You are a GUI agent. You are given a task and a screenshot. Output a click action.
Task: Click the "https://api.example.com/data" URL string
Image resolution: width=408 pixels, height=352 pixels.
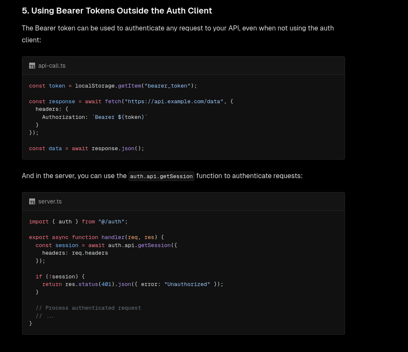tap(174, 102)
